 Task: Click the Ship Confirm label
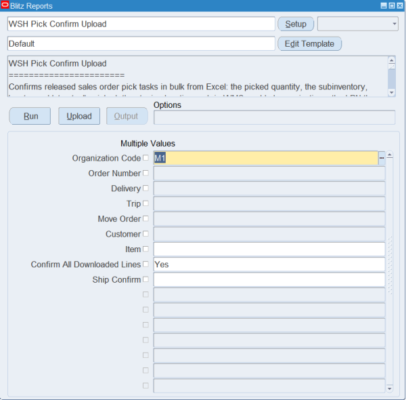click(x=116, y=279)
